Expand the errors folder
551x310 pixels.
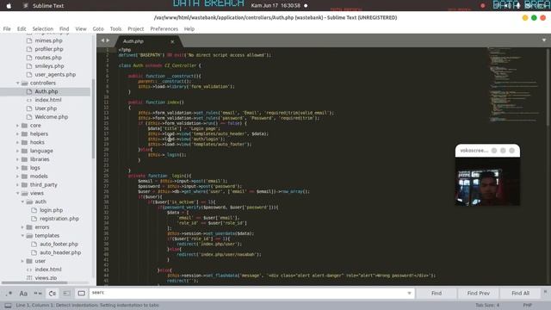point(22,227)
